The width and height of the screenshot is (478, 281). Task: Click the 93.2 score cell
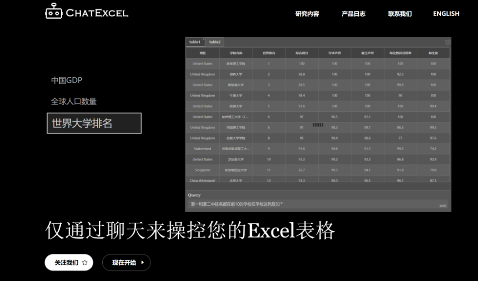coord(302,160)
